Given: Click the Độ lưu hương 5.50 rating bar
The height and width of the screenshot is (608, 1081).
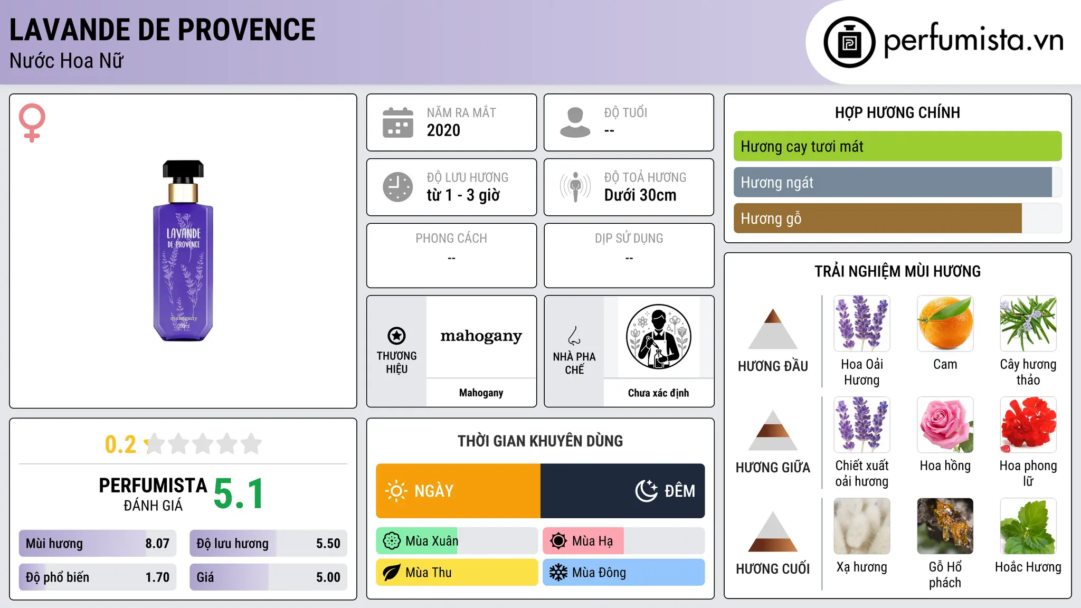Looking at the screenshot, I should click(269, 543).
